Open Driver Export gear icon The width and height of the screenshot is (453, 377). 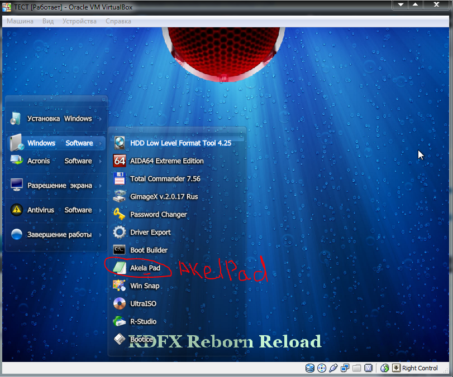point(120,232)
